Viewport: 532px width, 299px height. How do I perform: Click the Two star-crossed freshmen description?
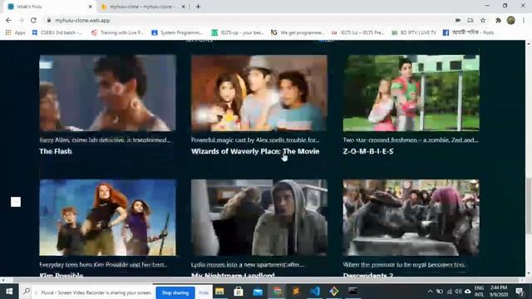pyautogui.click(x=411, y=140)
